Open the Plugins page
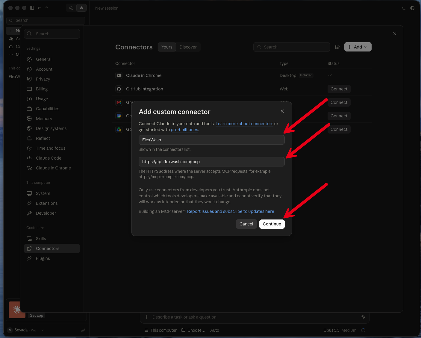 [52, 258]
